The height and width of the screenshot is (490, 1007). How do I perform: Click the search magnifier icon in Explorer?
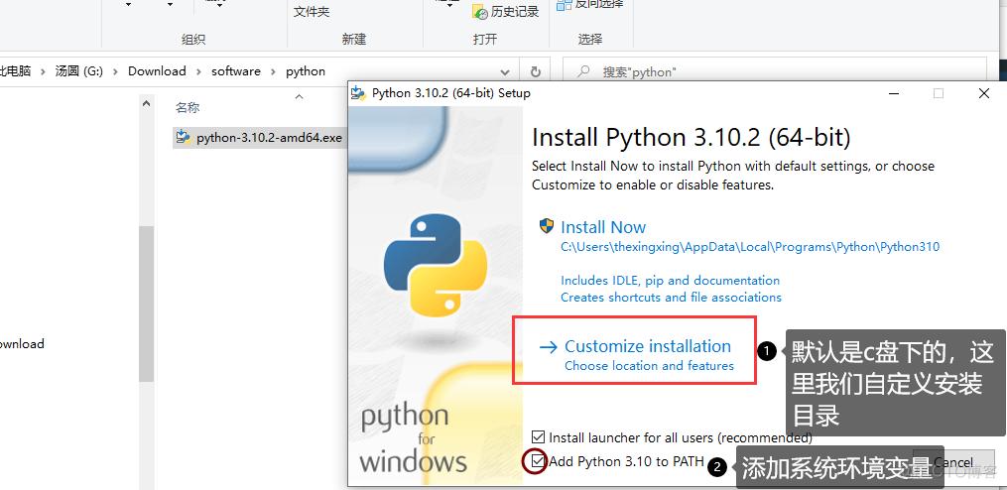(583, 71)
